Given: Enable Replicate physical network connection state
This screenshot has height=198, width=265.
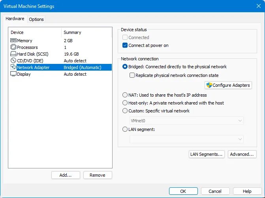Looking at the screenshot, I should point(132,75).
